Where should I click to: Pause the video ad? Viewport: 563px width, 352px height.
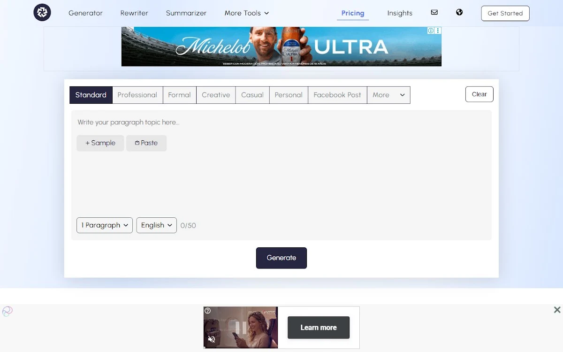[240, 327]
